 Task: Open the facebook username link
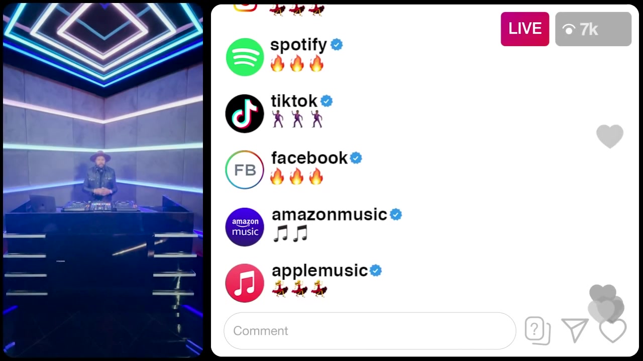coord(309,158)
